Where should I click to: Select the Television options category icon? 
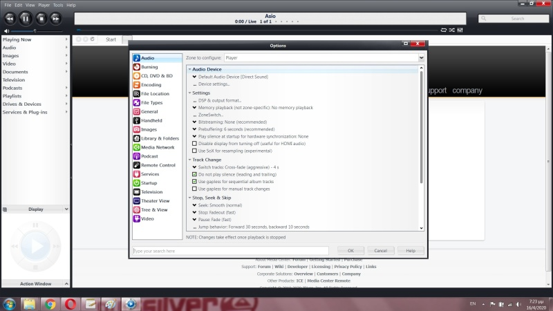136,192
